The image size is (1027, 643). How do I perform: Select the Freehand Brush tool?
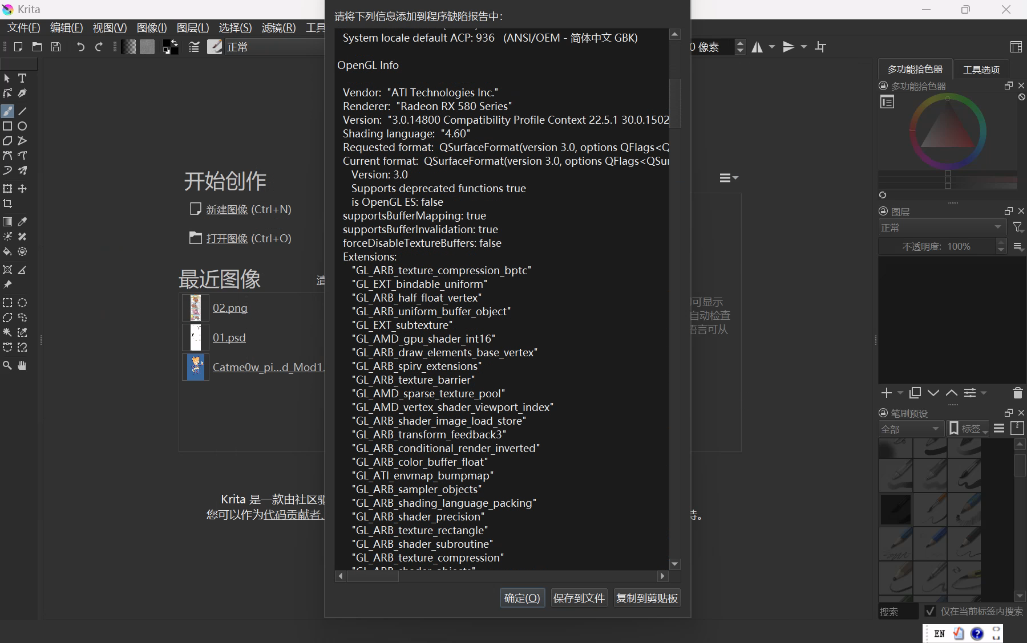coord(7,111)
